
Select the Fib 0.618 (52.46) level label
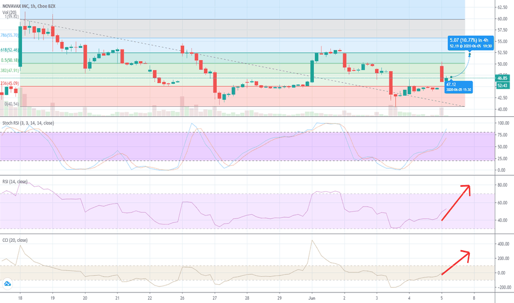pos(9,50)
